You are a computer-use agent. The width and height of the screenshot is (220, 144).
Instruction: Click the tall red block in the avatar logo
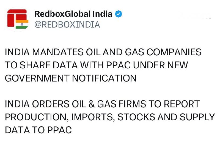coord(11,20)
